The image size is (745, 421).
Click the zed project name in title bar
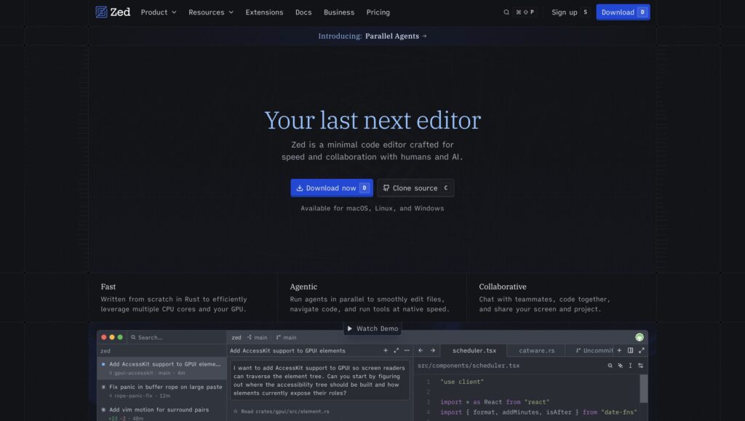[x=236, y=337]
